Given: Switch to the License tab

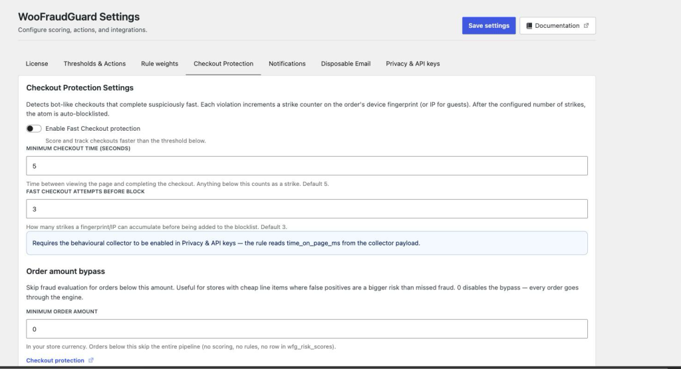Looking at the screenshot, I should pyautogui.click(x=37, y=64).
